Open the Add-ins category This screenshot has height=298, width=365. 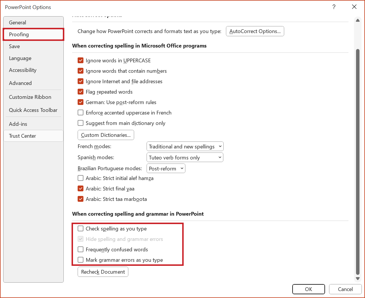click(x=33, y=124)
